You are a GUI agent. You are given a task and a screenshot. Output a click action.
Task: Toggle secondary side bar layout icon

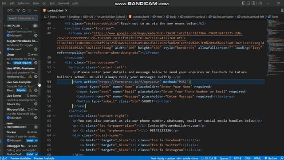[253, 3]
